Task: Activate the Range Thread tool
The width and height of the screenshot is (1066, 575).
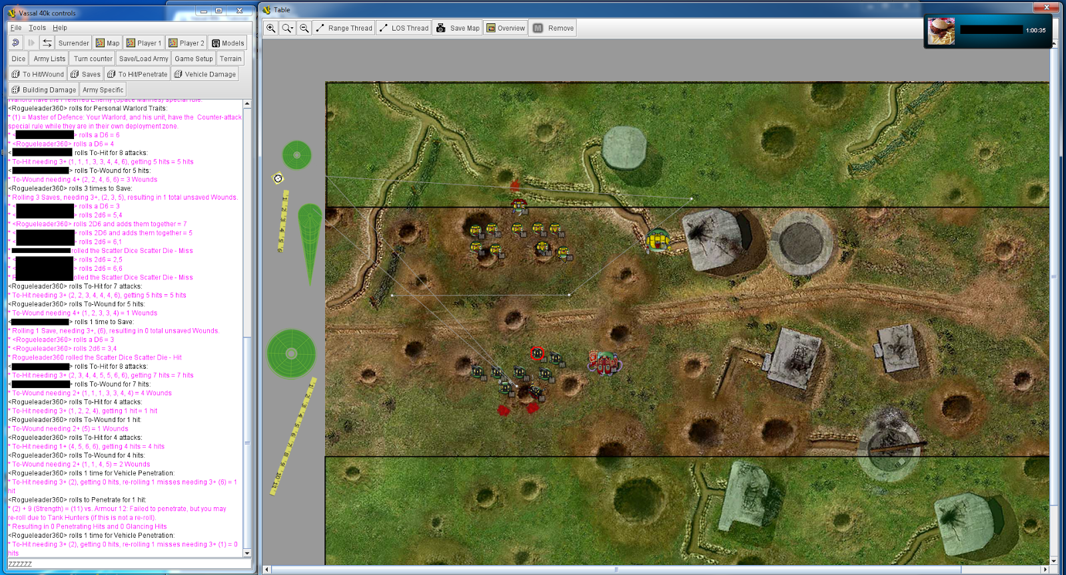Action: point(343,28)
